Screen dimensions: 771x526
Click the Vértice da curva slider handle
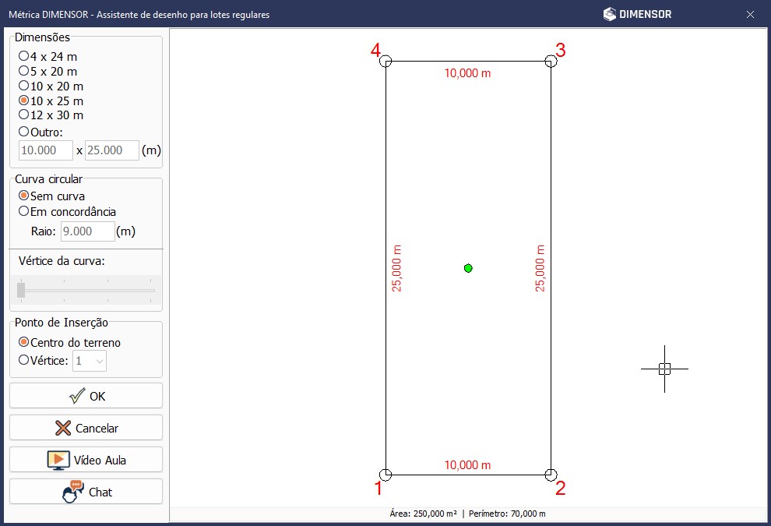[21, 290]
